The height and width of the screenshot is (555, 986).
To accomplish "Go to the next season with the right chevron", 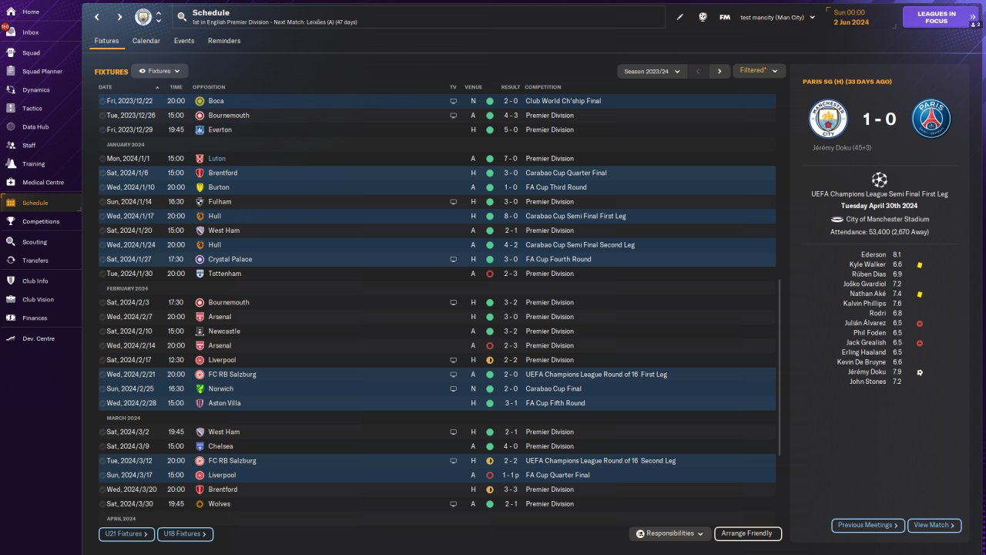I will [x=719, y=71].
